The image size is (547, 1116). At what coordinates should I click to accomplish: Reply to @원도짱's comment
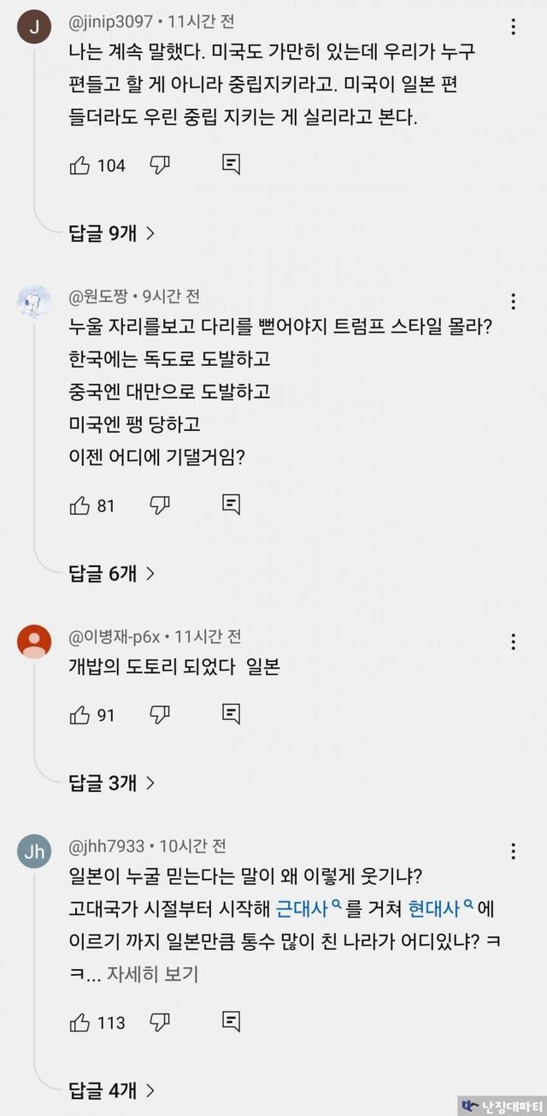(x=231, y=505)
